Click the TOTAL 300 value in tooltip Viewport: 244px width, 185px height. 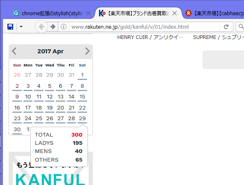coord(77,135)
